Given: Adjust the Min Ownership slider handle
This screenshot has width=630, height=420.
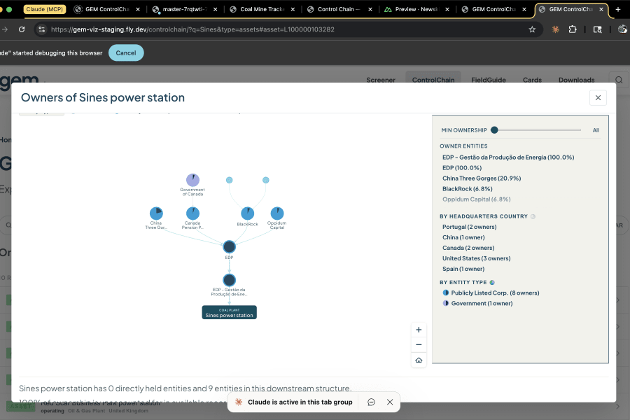Looking at the screenshot, I should click(x=495, y=129).
